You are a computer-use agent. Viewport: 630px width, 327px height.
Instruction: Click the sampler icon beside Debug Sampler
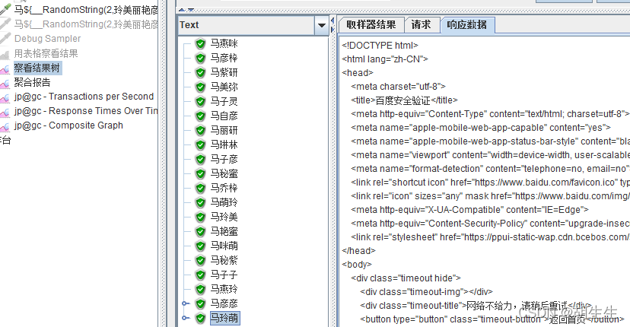pos(5,39)
